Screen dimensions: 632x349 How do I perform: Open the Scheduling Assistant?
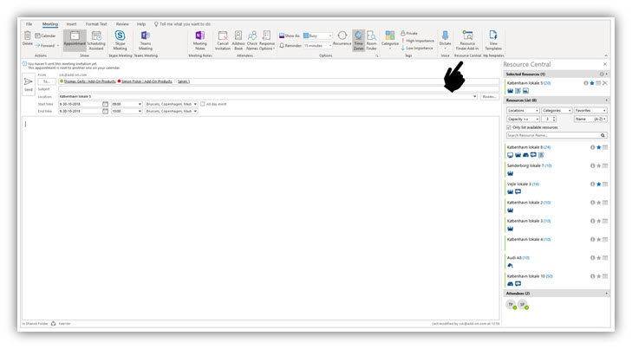pyautogui.click(x=96, y=40)
